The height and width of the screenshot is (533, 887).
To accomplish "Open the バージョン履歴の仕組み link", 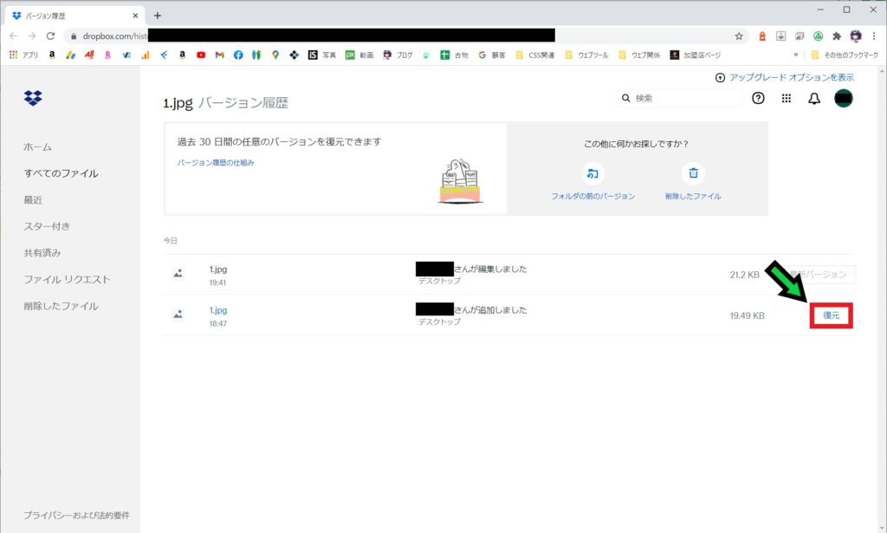I will pyautogui.click(x=216, y=163).
